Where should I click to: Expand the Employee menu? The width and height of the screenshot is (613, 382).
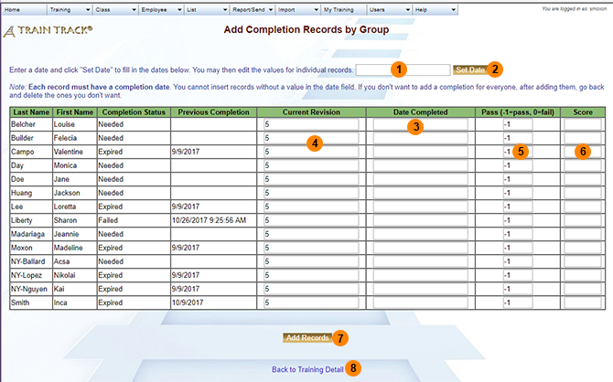(162, 9)
